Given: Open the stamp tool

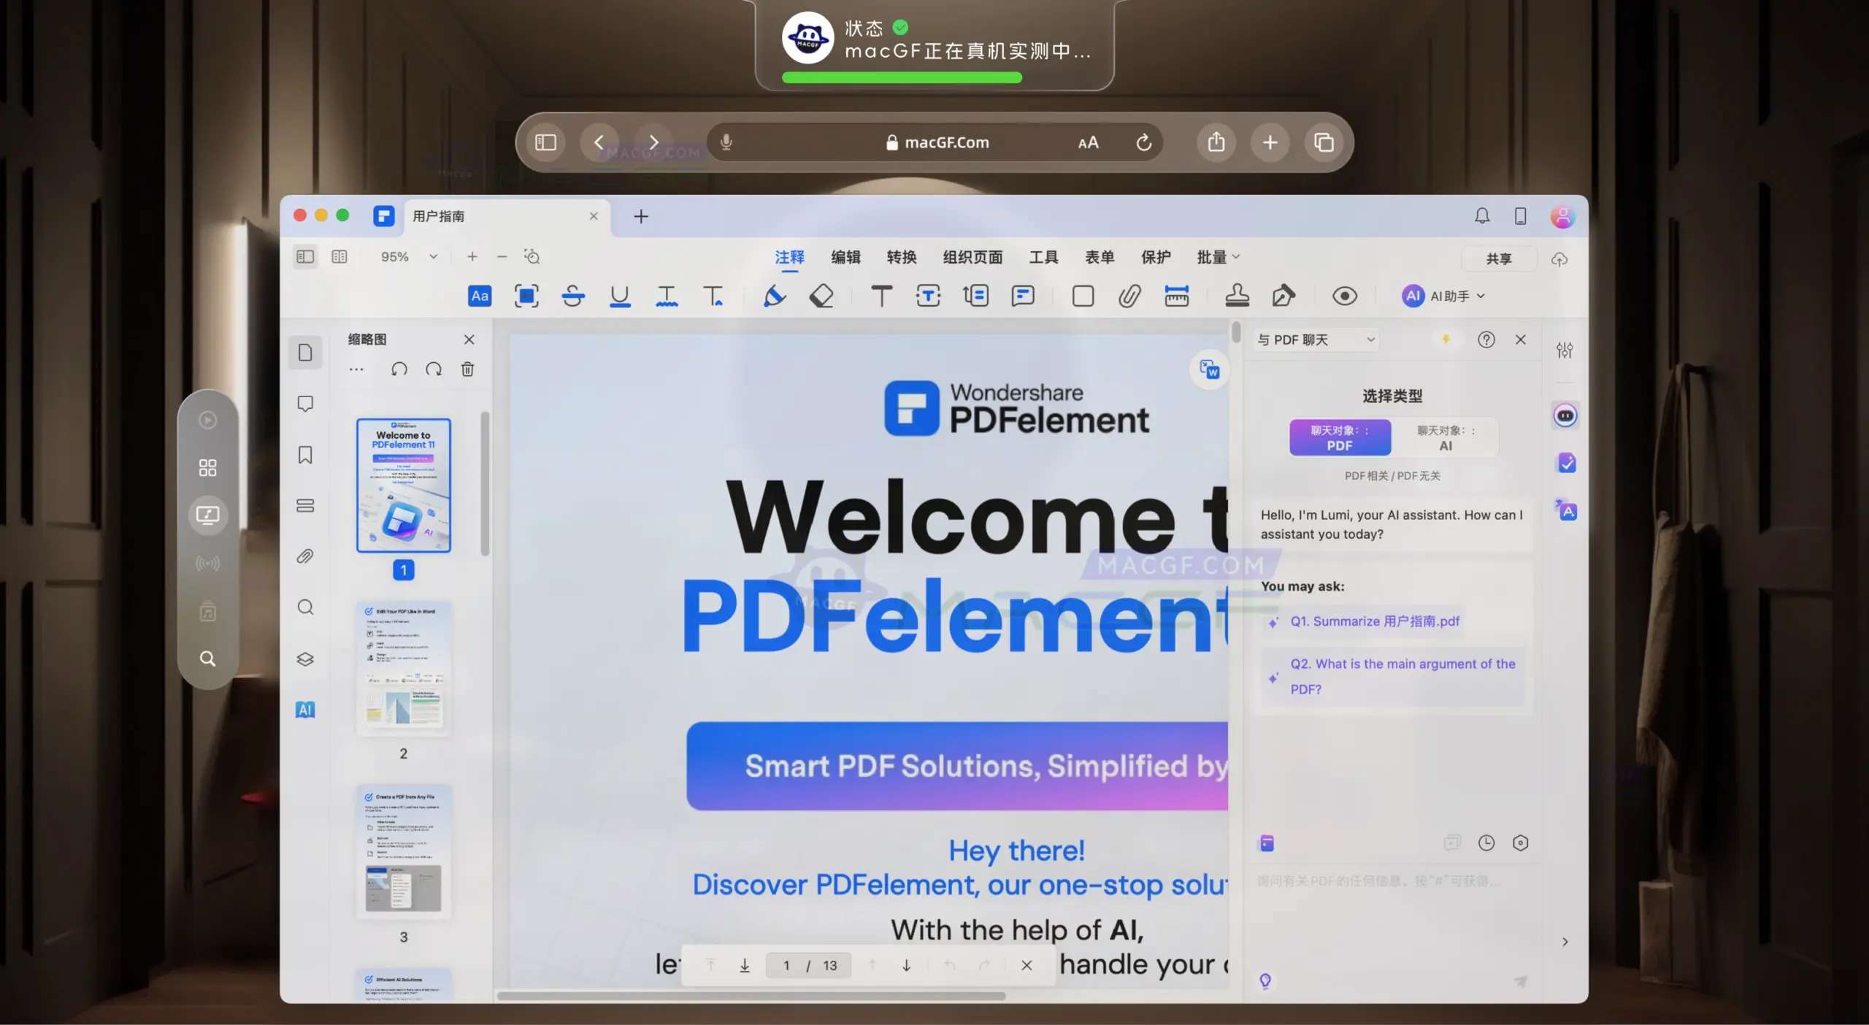Looking at the screenshot, I should pyautogui.click(x=1238, y=296).
